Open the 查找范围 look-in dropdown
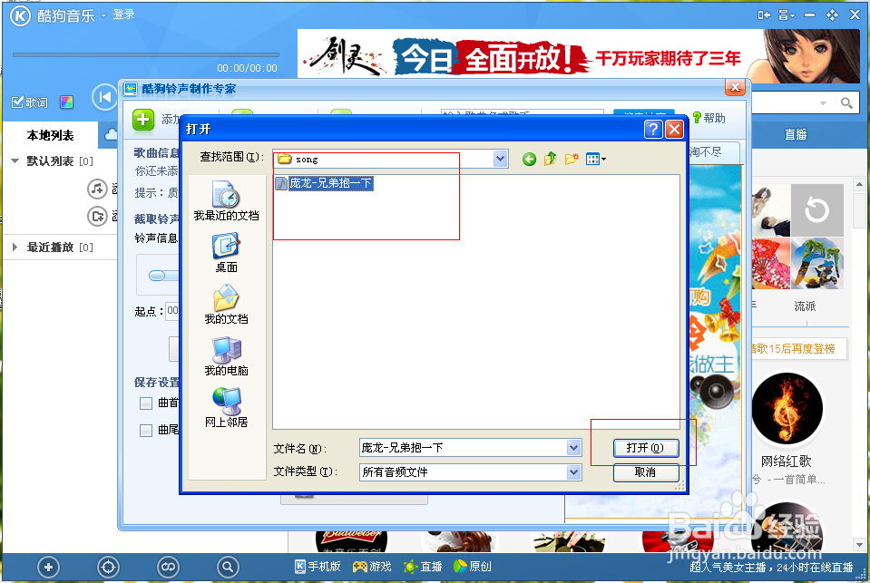This screenshot has height=583, width=870. click(499, 158)
